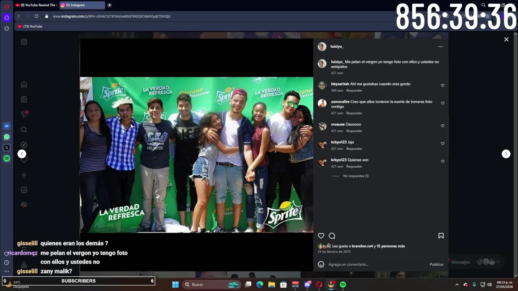Open a new browser tab

109,5
